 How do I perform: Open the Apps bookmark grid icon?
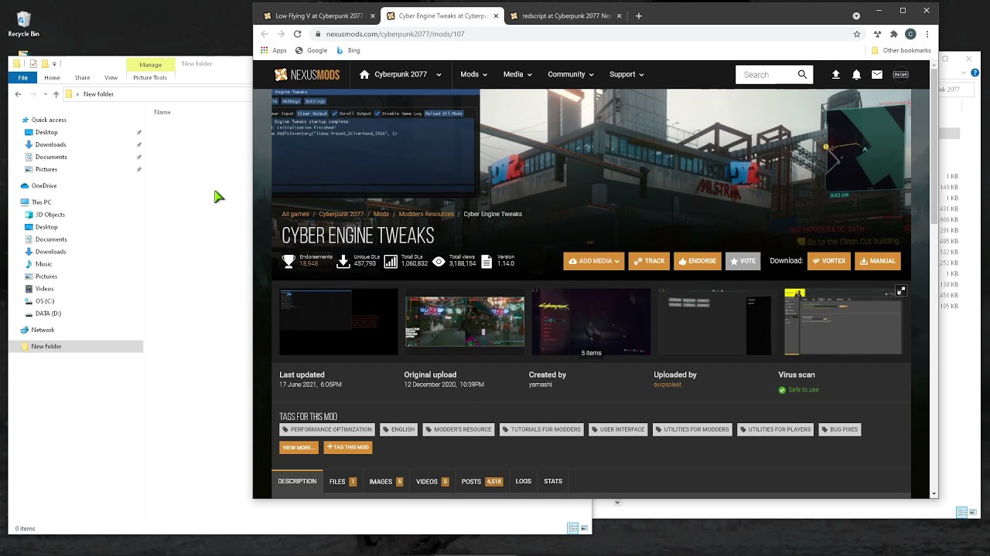click(x=264, y=50)
